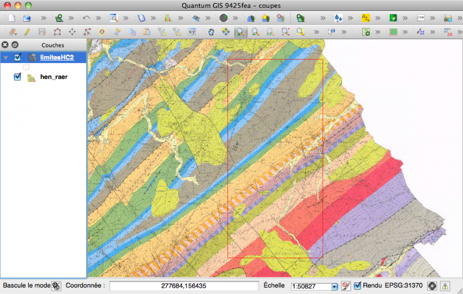The height and width of the screenshot is (294, 463).
Task: Click the coordinate input field
Action: pos(184,286)
